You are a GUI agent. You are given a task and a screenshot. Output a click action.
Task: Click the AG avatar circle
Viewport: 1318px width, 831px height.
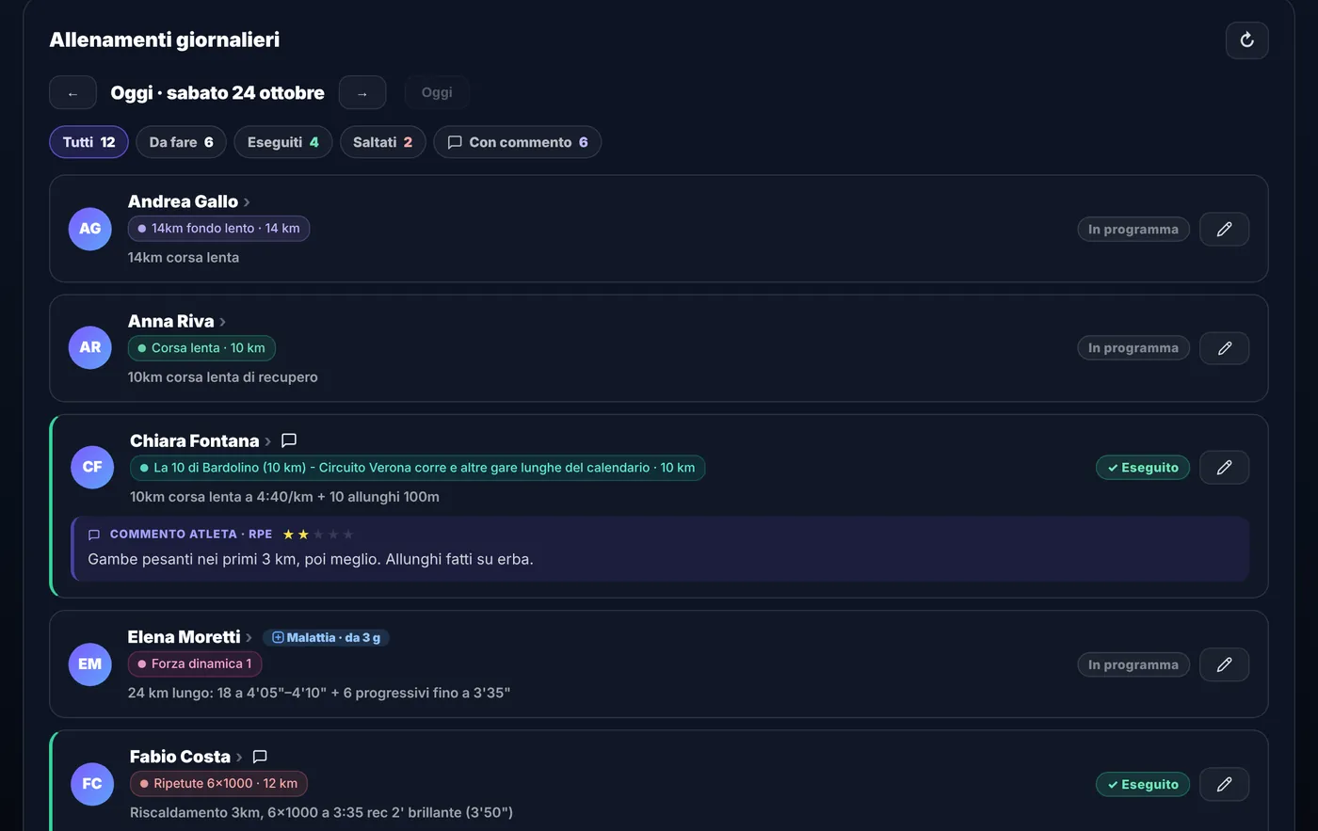coord(90,229)
